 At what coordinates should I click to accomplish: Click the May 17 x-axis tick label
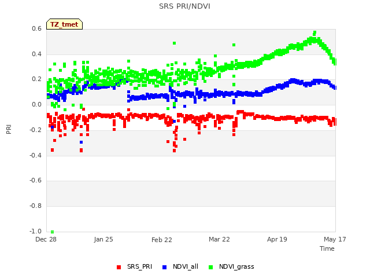click(x=335, y=239)
